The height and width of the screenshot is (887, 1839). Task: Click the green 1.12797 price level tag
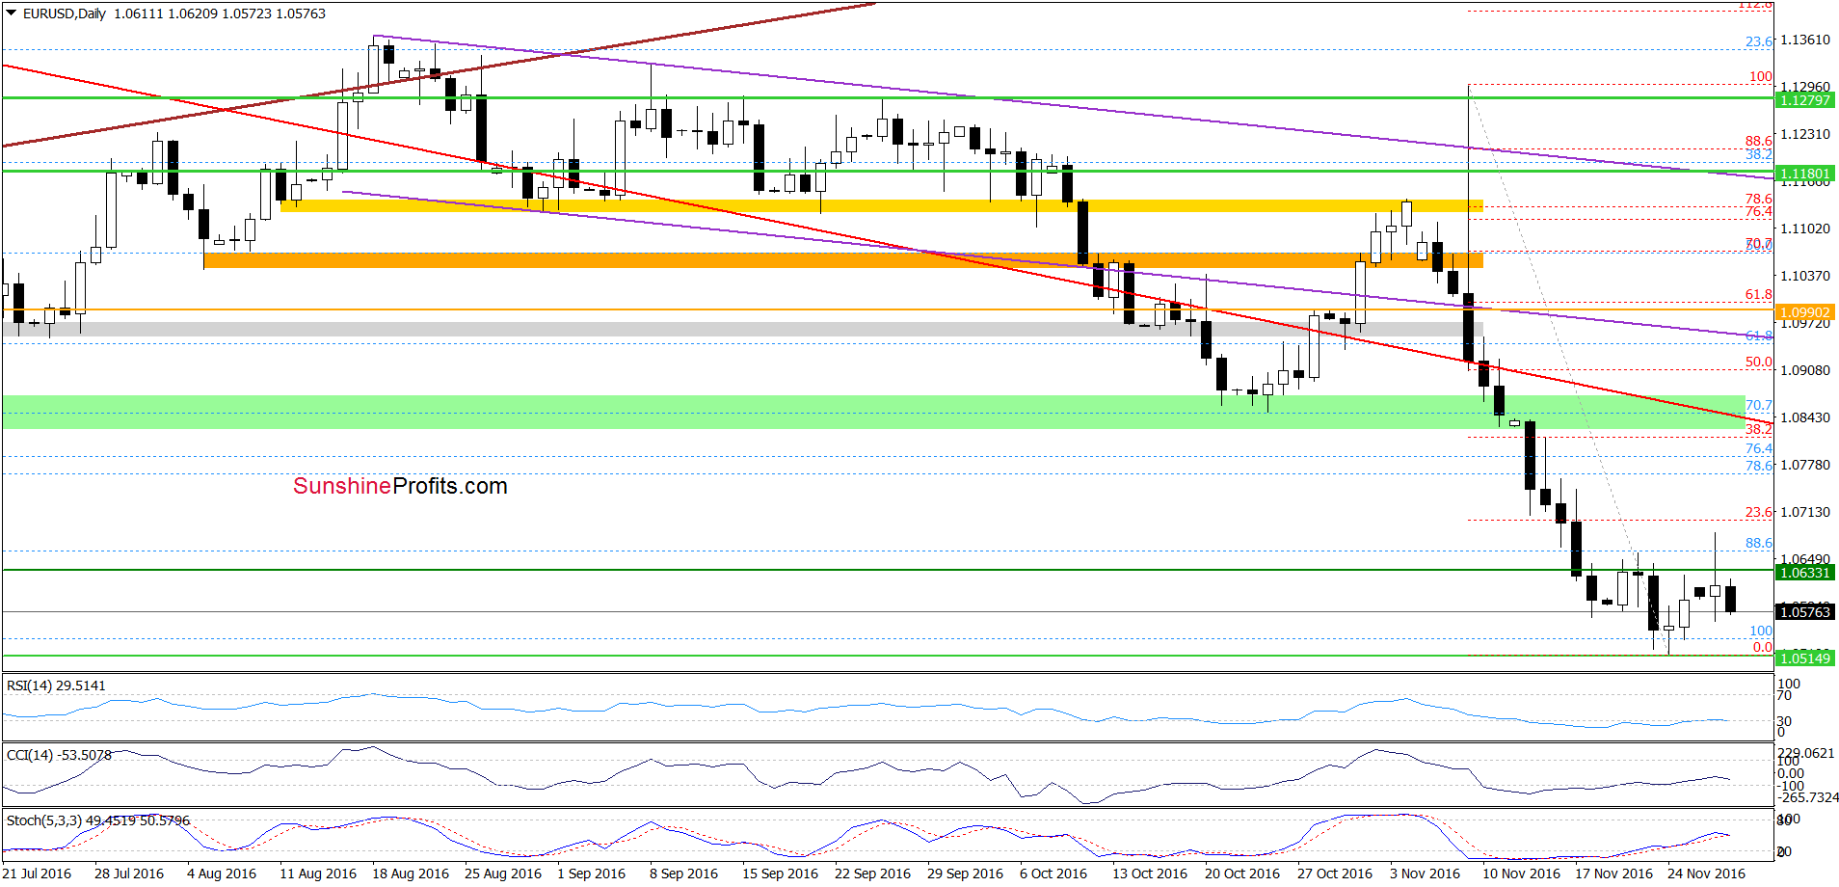[1804, 100]
